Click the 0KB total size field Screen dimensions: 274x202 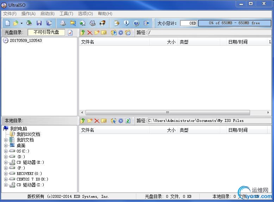(x=188, y=23)
